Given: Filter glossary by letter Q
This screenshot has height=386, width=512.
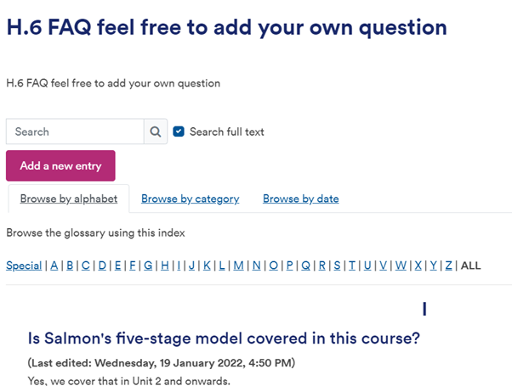Looking at the screenshot, I should point(305,266).
